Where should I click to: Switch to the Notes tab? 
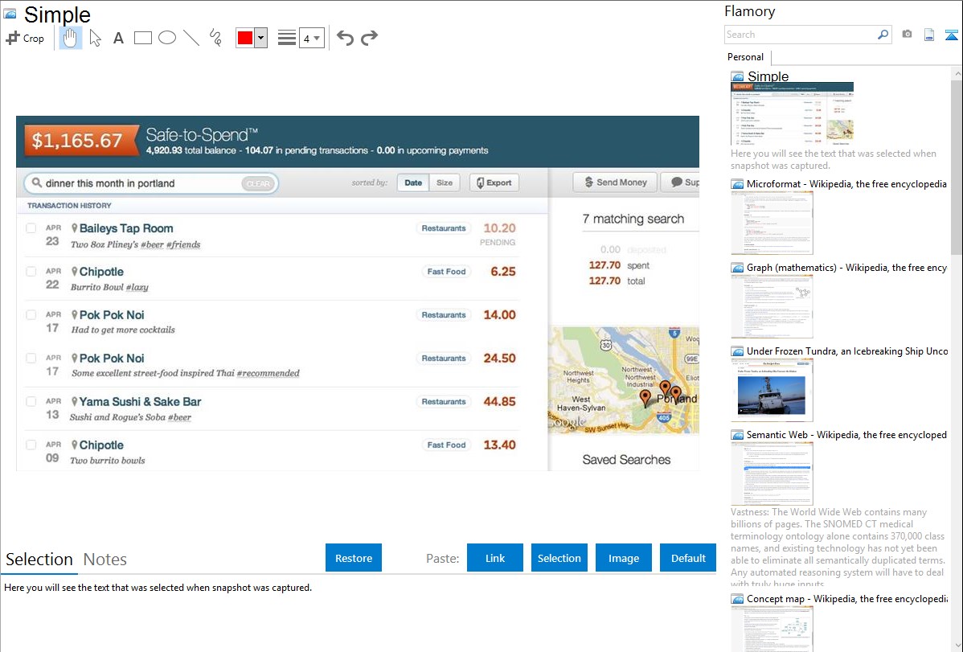click(105, 560)
